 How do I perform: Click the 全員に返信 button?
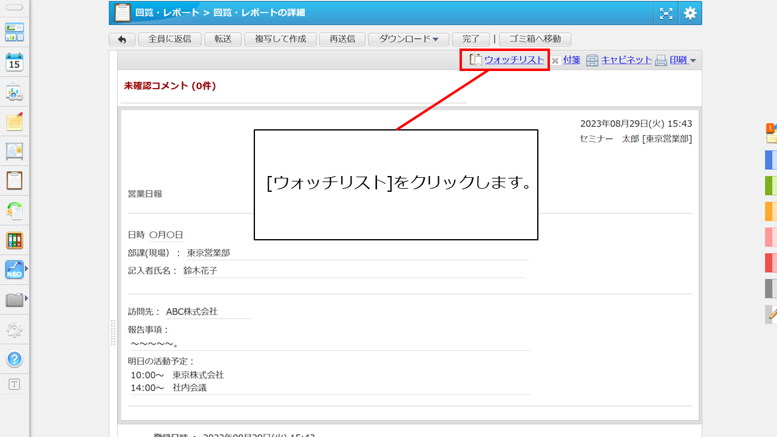(x=170, y=39)
